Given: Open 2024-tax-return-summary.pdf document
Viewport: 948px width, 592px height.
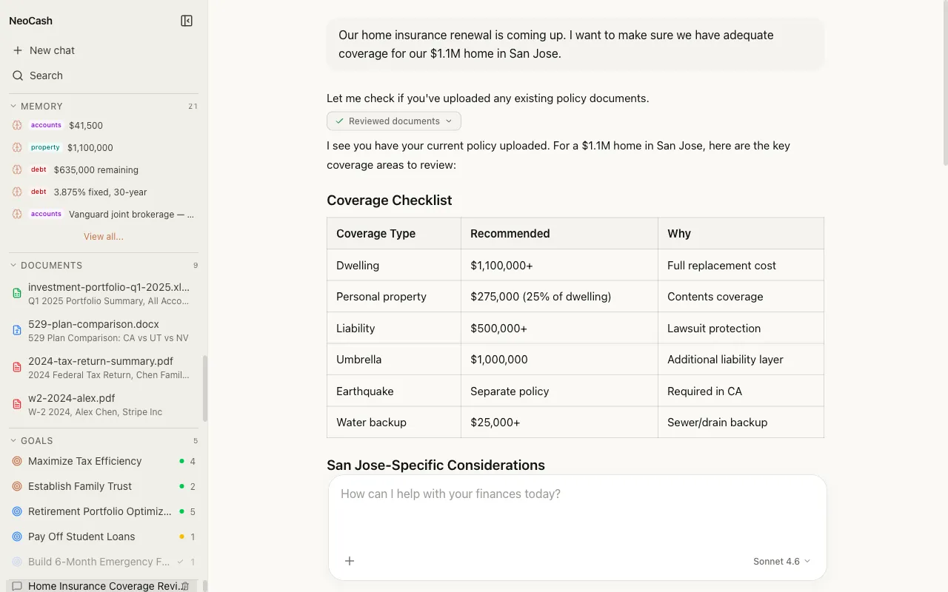Looking at the screenshot, I should [101, 361].
